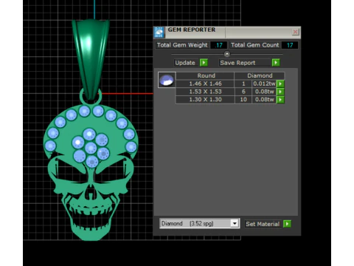The width and height of the screenshot is (354, 266).
Task: Click the Save Report label
Action: [x=237, y=63]
